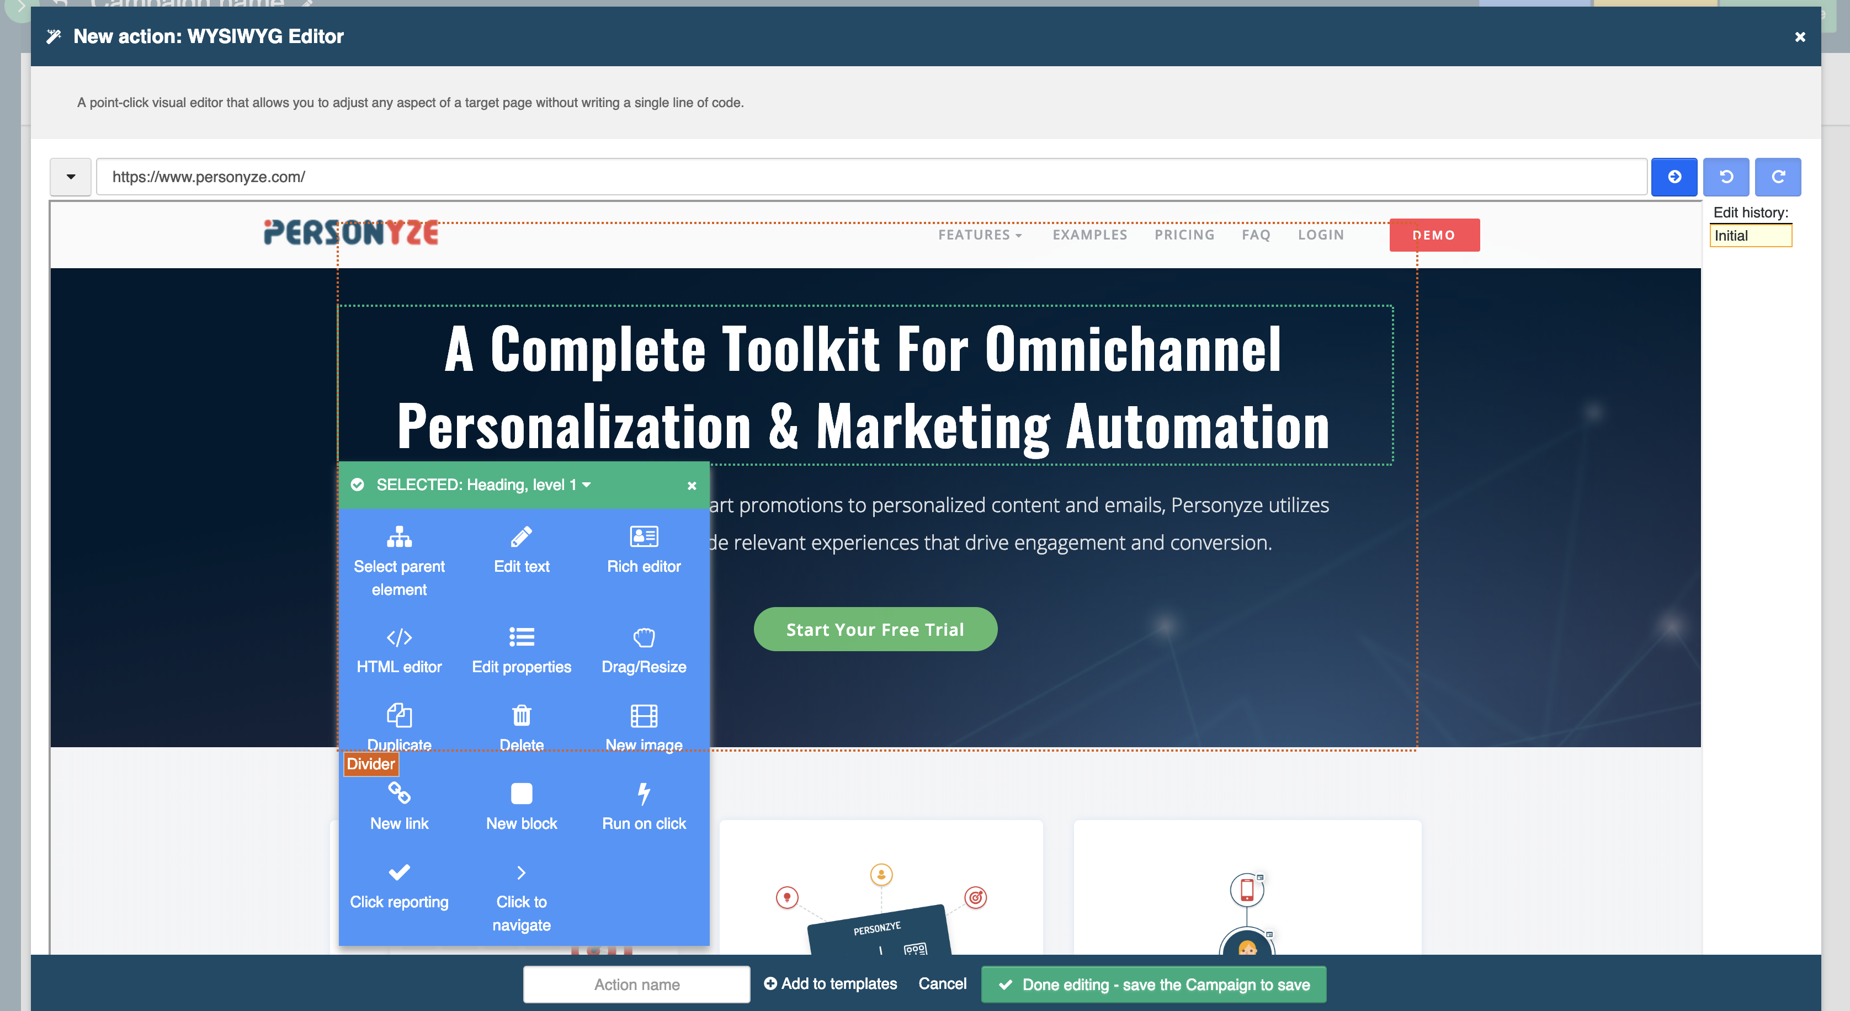Click the orange Divider tag label
Screen dimensions: 1850x1011
click(x=370, y=764)
